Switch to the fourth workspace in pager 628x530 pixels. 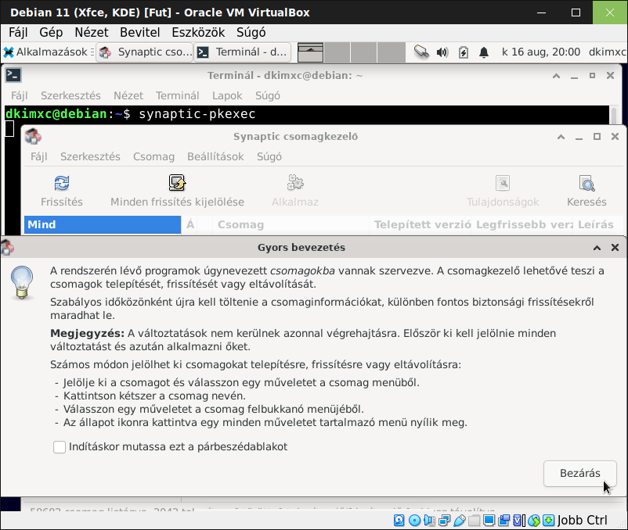pyautogui.click(x=392, y=52)
